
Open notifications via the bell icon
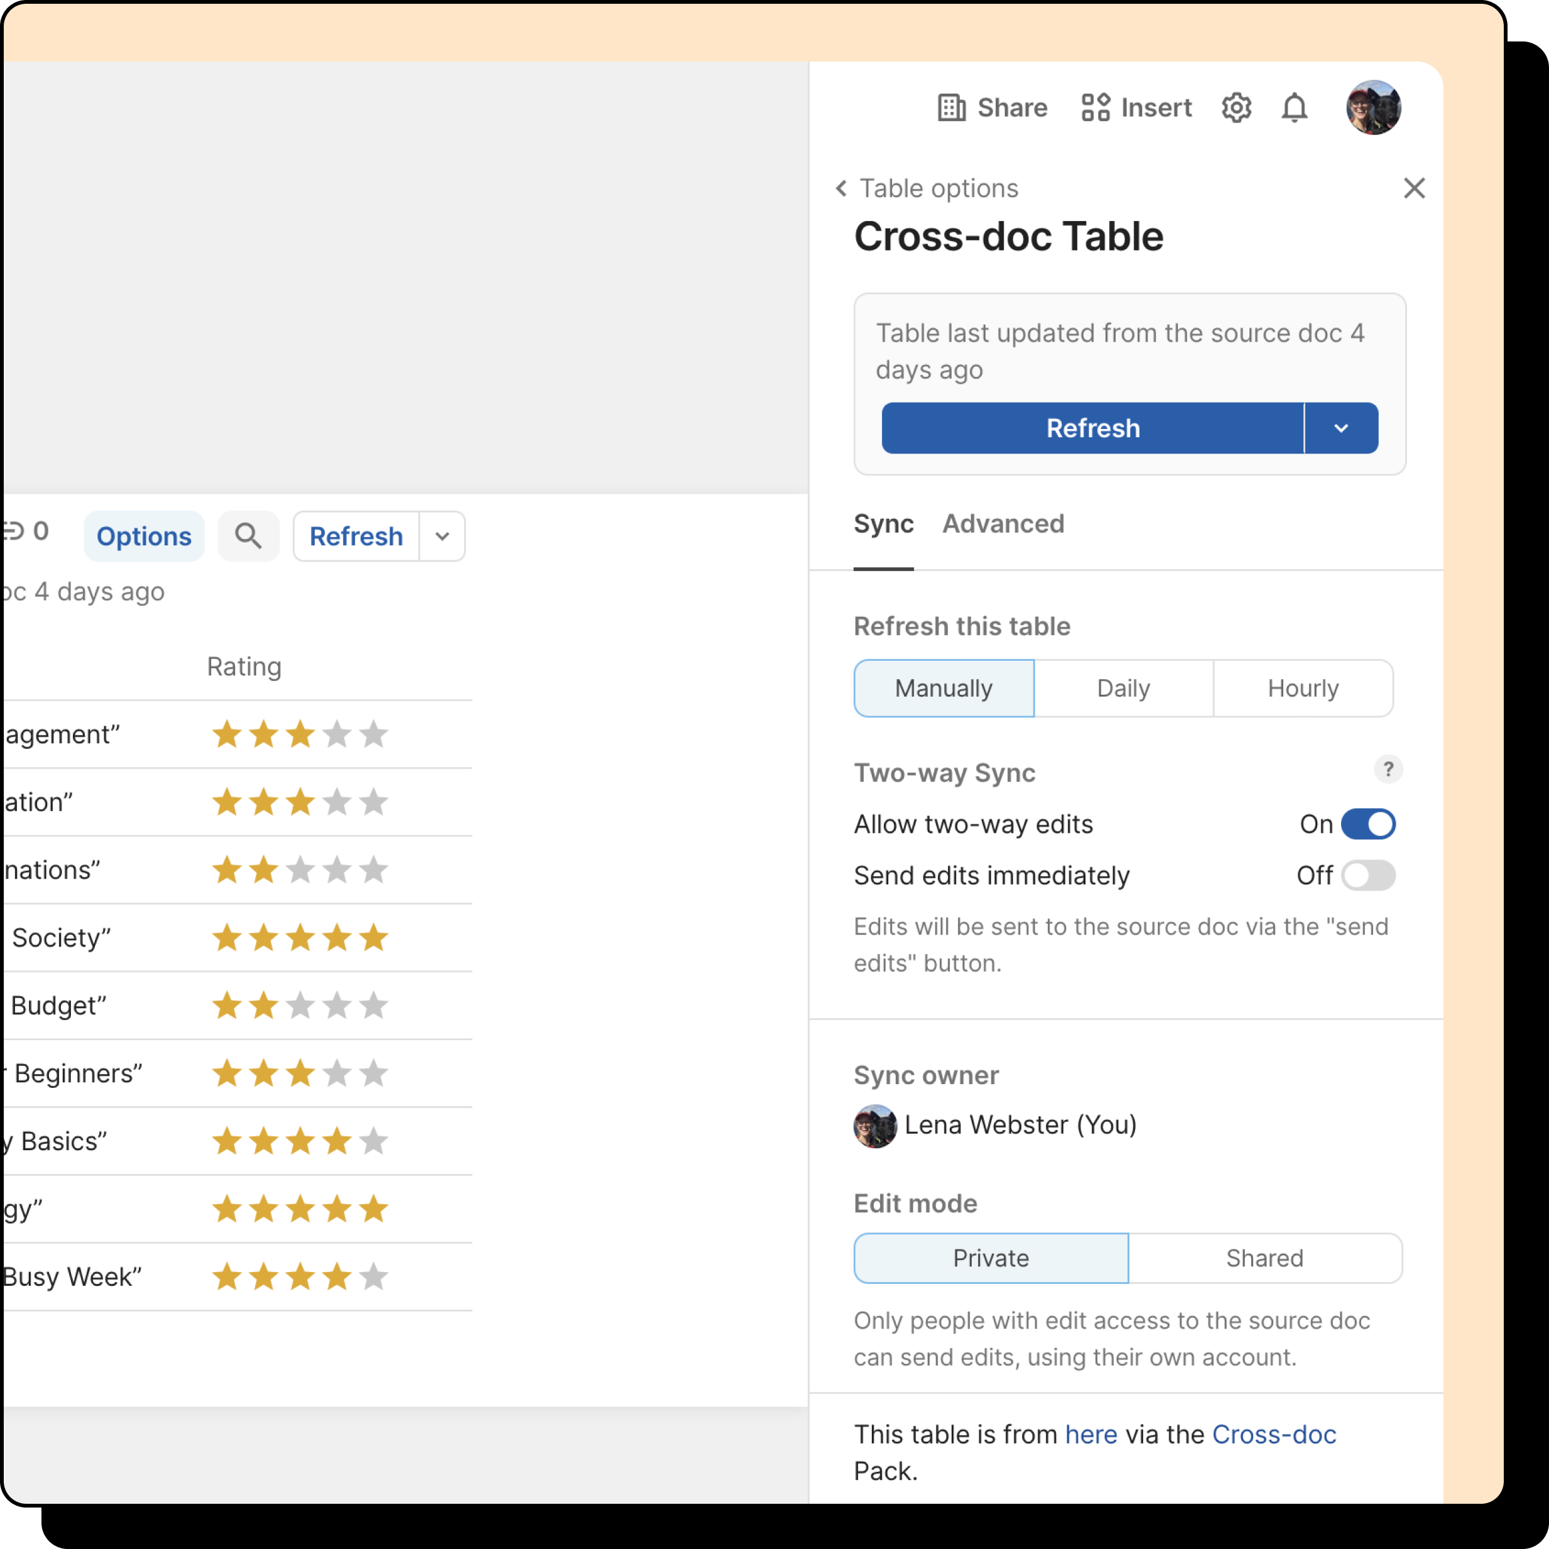[1294, 107]
